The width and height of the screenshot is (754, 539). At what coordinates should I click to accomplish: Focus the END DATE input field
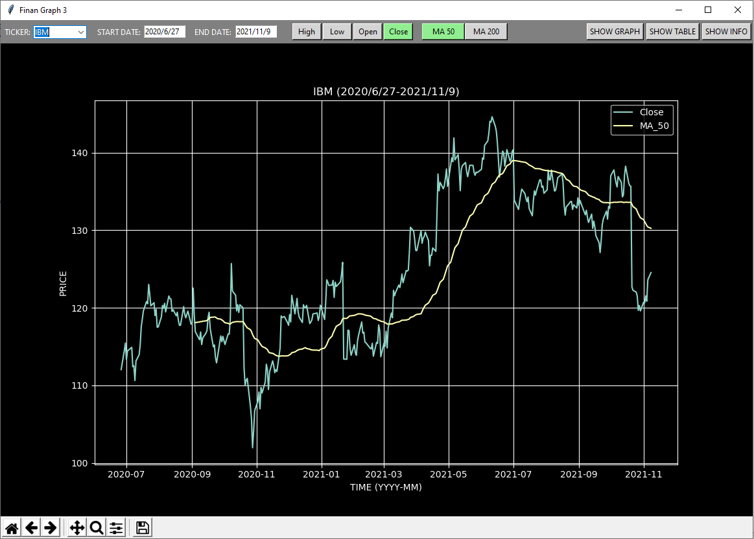pyautogui.click(x=256, y=32)
